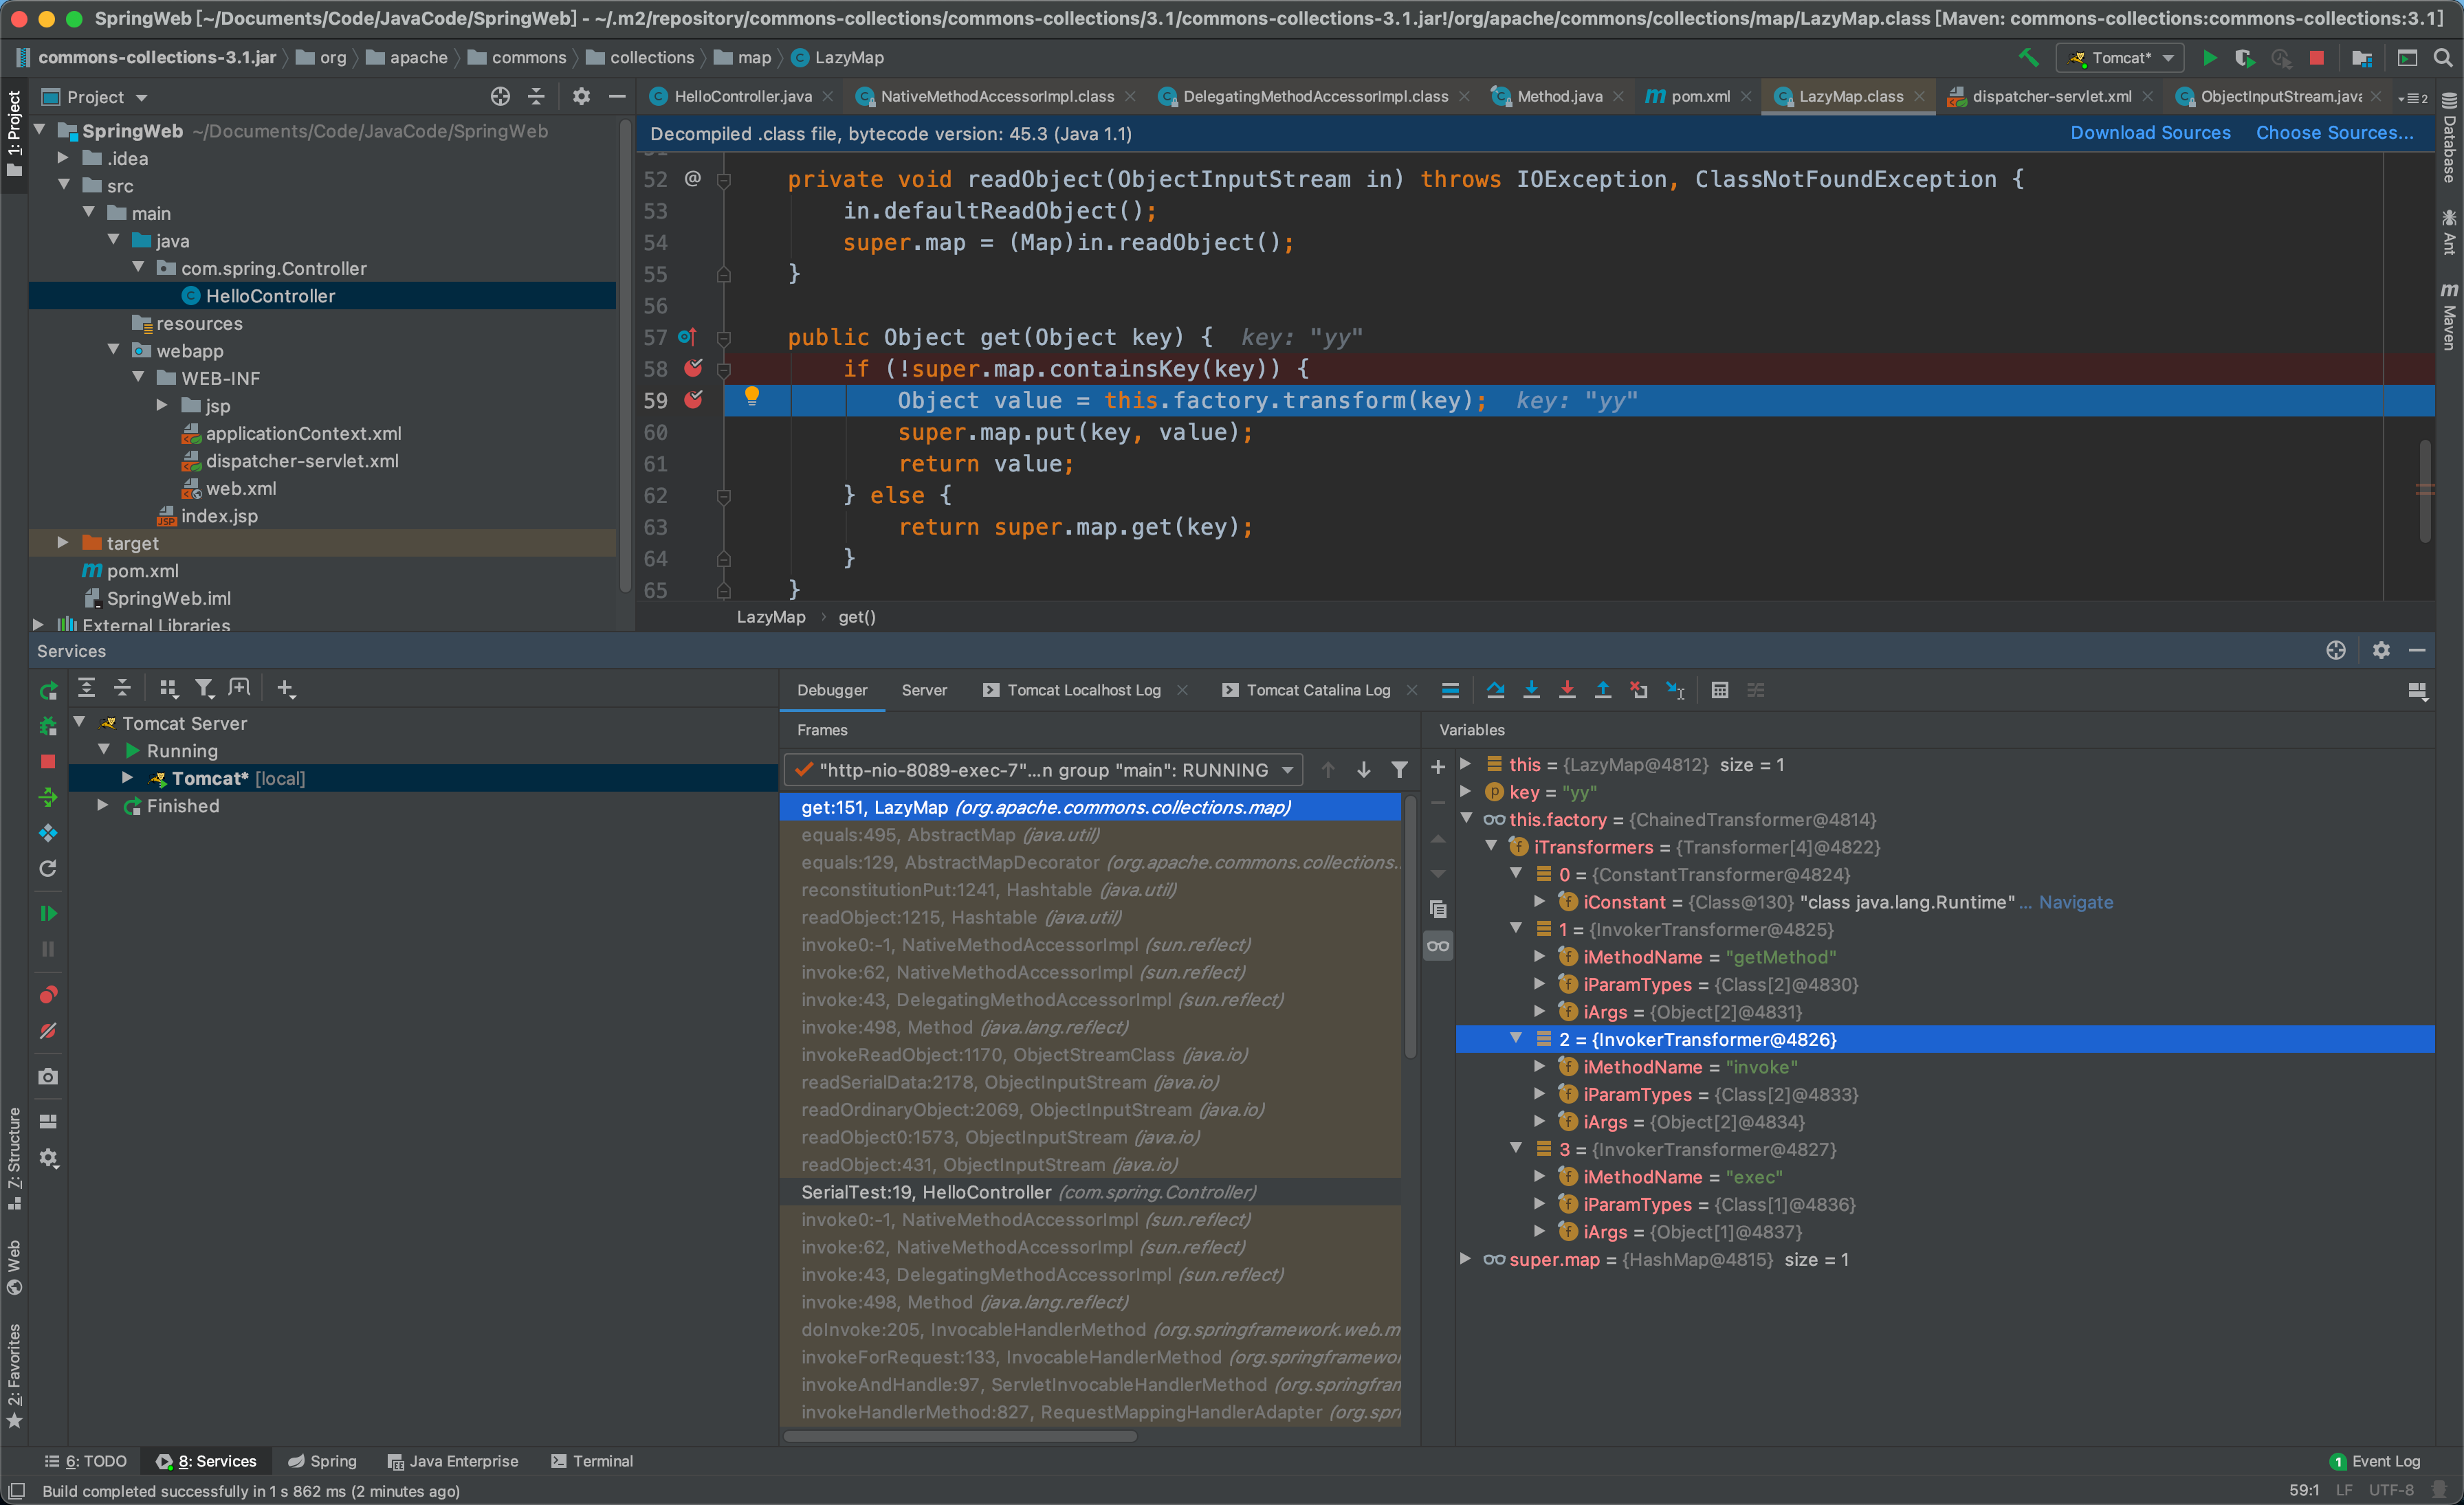Toggle the breakpoint on line 59
The image size is (2464, 1505).
point(693,400)
